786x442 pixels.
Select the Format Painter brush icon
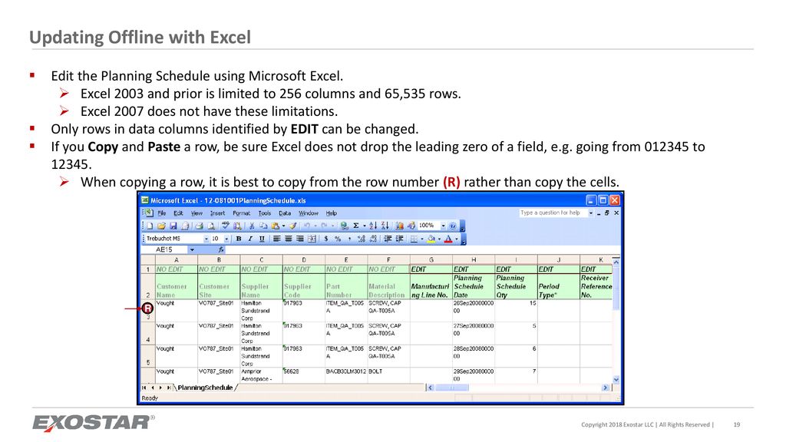[292, 226]
